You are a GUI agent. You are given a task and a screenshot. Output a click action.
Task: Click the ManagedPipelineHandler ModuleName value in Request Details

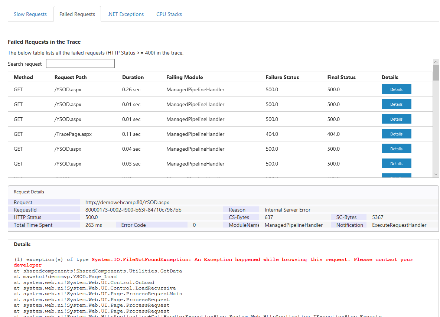point(294,225)
